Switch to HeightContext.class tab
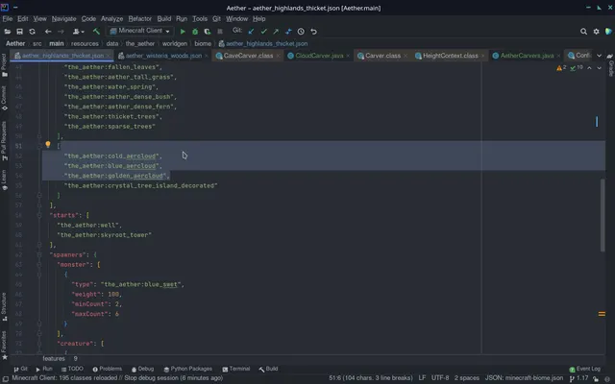Screen dimensions: 615x384 pos(451,56)
